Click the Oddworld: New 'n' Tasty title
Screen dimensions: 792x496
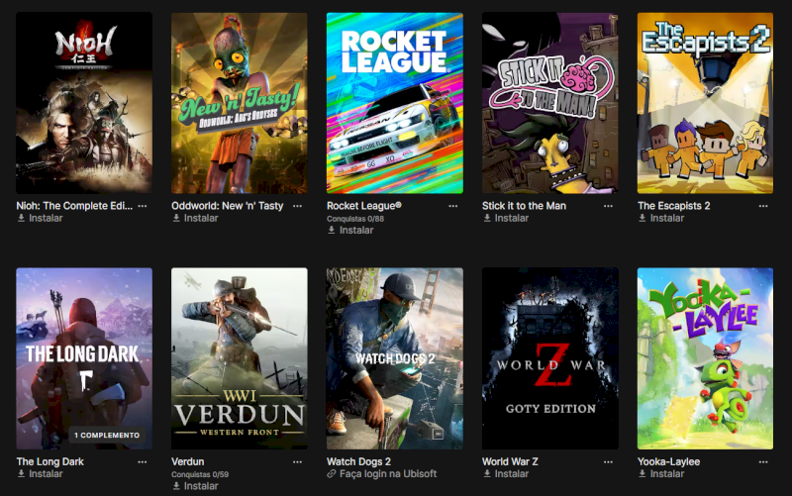[x=228, y=206]
